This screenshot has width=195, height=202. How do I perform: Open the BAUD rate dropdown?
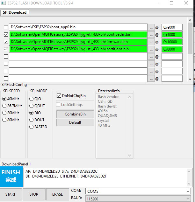point(138,199)
